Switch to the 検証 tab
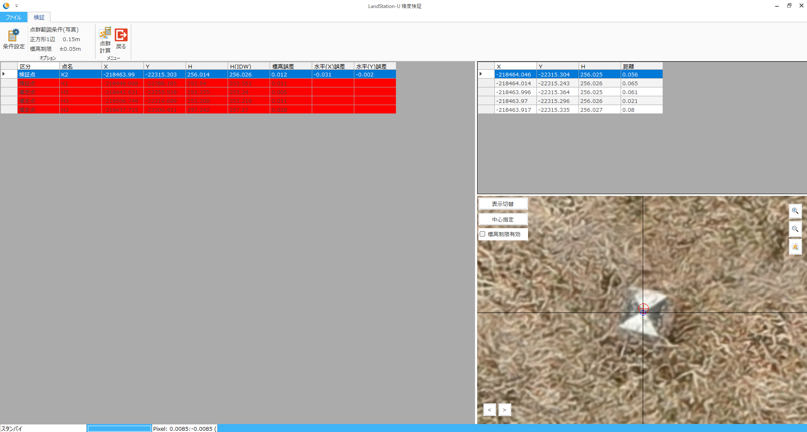This screenshot has width=807, height=432. pos(39,17)
